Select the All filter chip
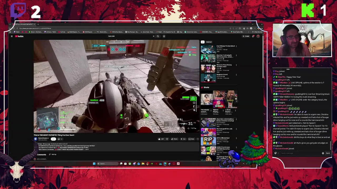This screenshot has width=337, height=189. (202, 42)
